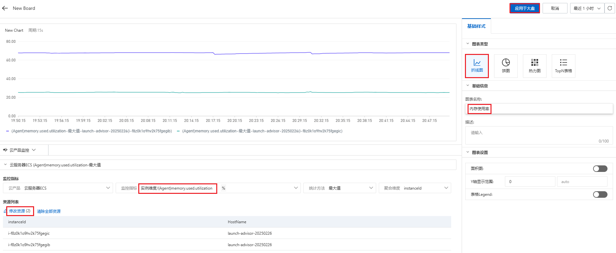Screen dimensions: 616x253
Task: Click the 修改资源 edit pencil icon
Action: click(x=5, y=211)
